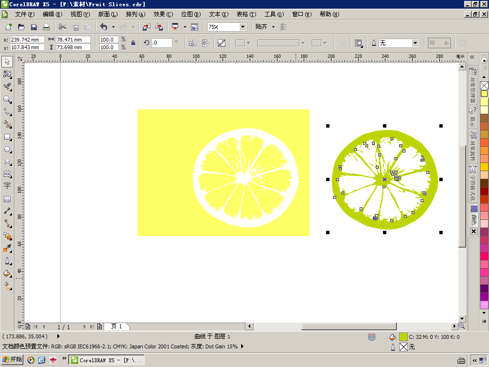Select the Polygon star tool
The height and width of the screenshot is (367, 489).
pyautogui.click(x=7, y=162)
